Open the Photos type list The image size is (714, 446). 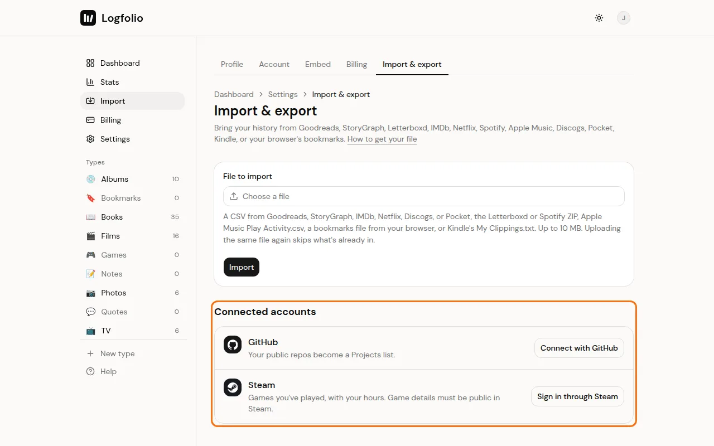(x=133, y=293)
